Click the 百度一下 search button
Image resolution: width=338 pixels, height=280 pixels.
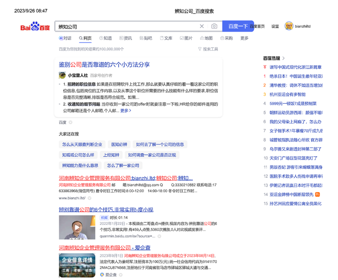[x=238, y=26]
